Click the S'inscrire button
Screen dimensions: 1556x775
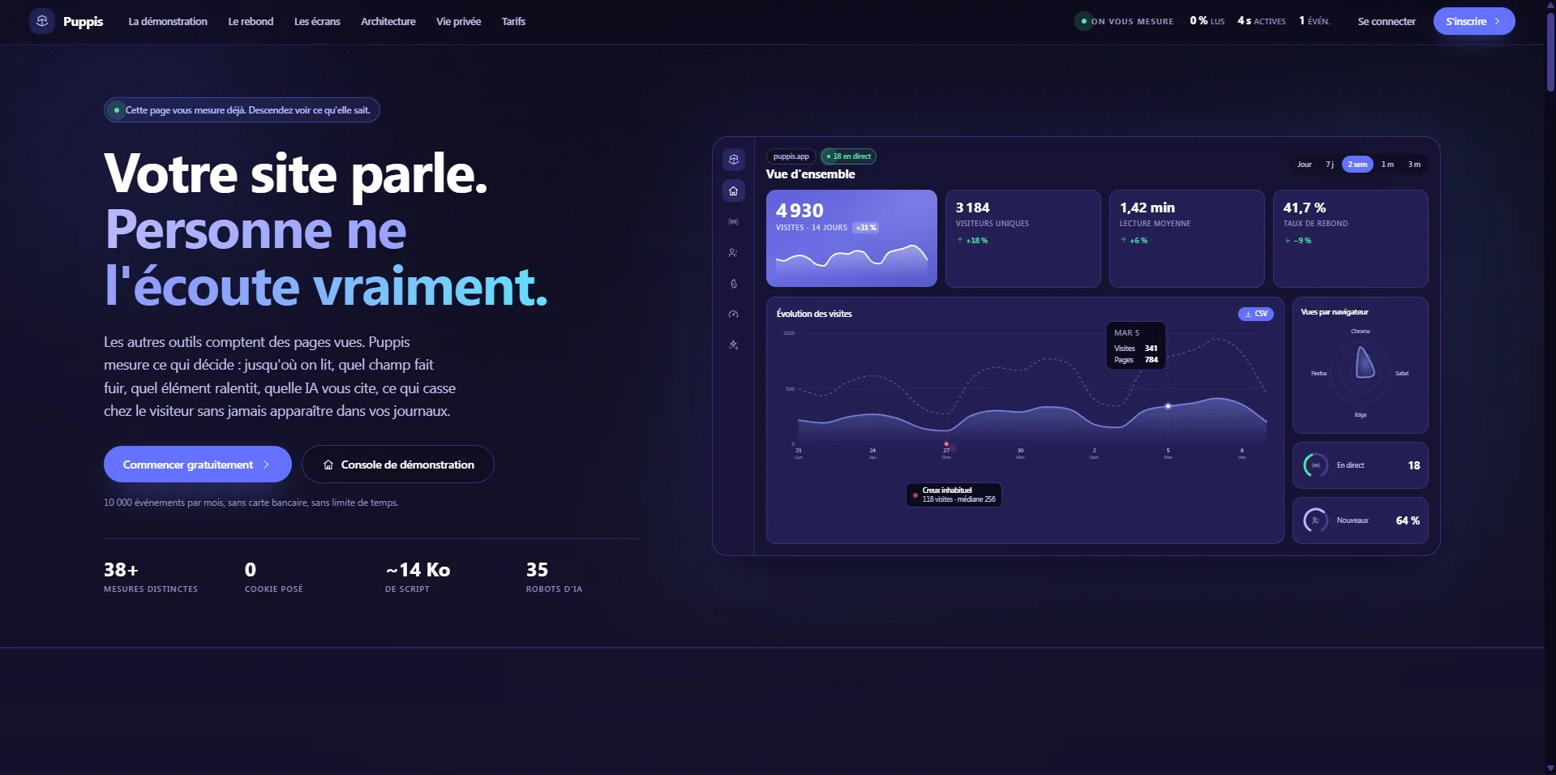[x=1474, y=21]
